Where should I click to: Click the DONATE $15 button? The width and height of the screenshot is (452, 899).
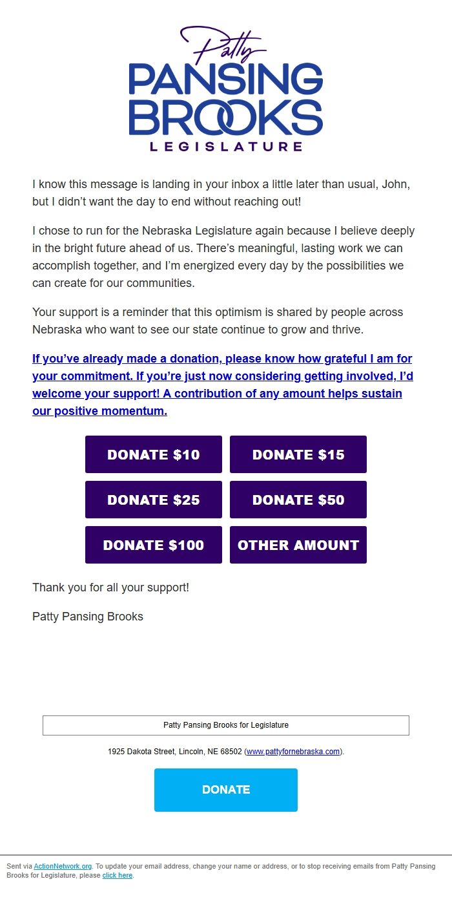pyautogui.click(x=298, y=454)
